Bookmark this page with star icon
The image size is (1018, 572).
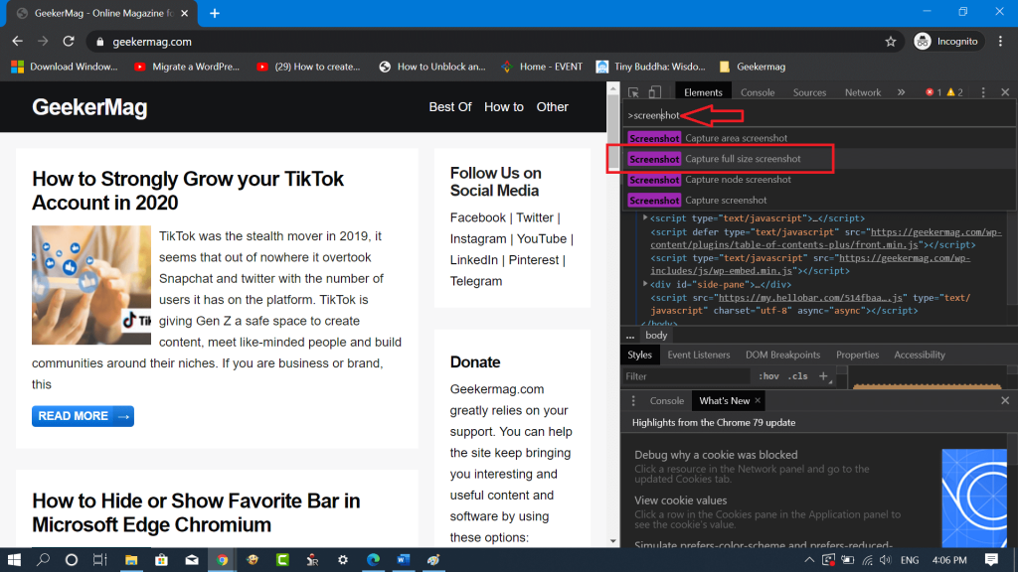pyautogui.click(x=890, y=42)
